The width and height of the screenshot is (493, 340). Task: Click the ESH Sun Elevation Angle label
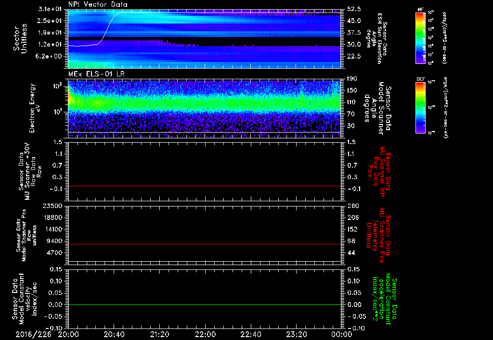pyautogui.click(x=379, y=39)
